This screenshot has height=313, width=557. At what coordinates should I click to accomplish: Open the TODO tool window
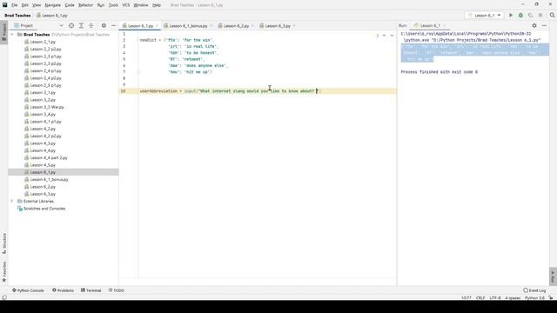pos(116,290)
